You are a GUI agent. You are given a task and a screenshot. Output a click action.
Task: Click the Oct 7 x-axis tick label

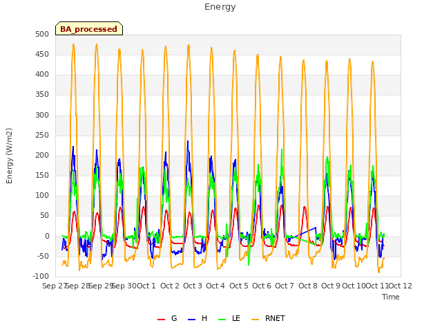tap(285, 286)
